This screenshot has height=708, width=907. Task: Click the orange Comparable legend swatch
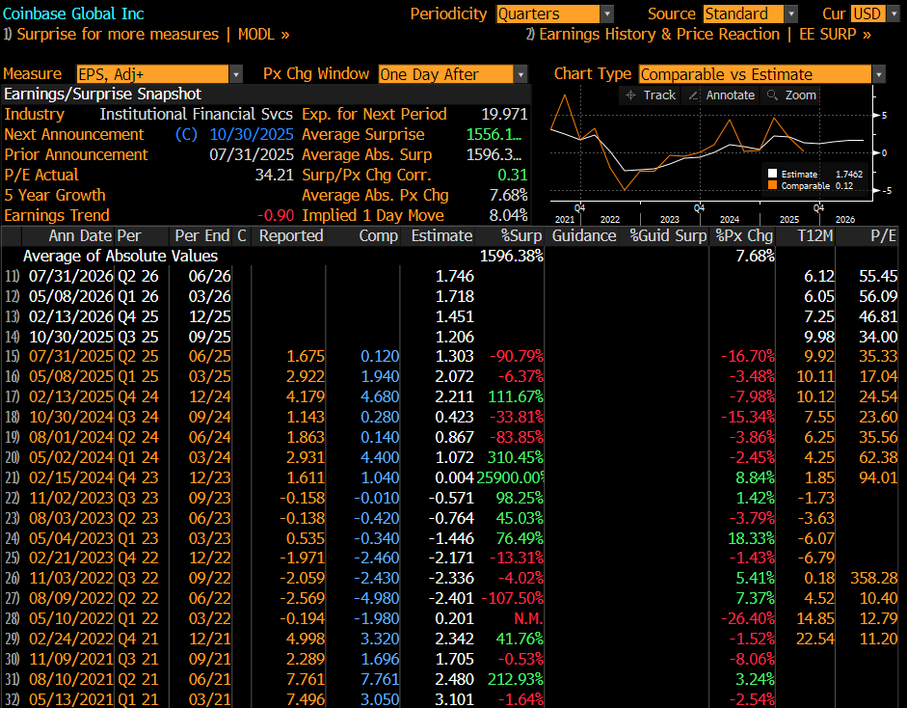771,185
